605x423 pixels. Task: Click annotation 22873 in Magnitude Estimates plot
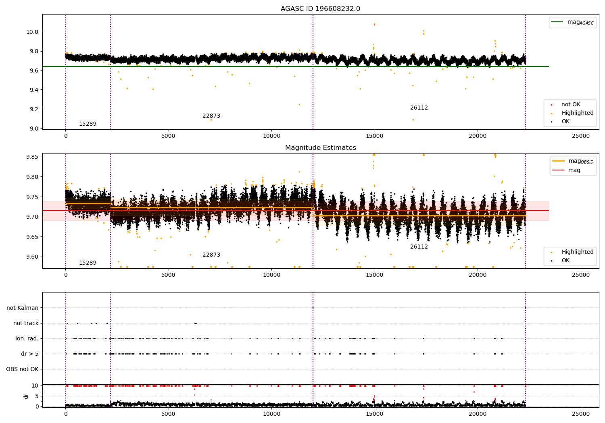211,255
